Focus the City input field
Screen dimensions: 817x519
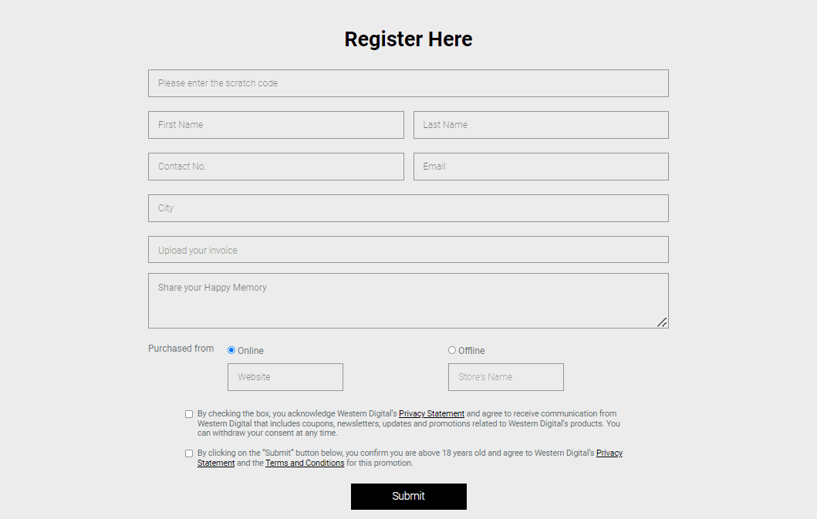[408, 208]
